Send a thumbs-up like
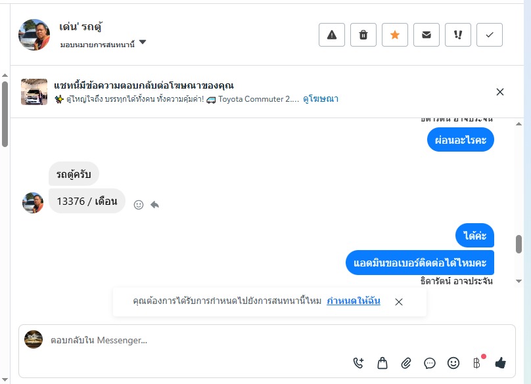Screen dimensions: 531x384 pyautogui.click(x=501, y=362)
